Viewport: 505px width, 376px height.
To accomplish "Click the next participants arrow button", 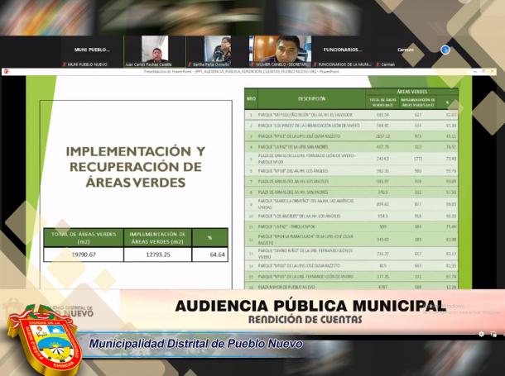I will (445, 50).
